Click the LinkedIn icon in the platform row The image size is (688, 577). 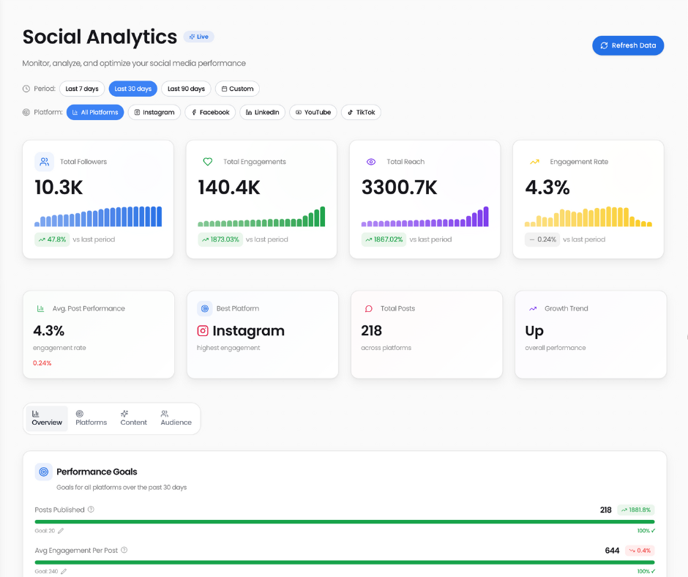[250, 112]
